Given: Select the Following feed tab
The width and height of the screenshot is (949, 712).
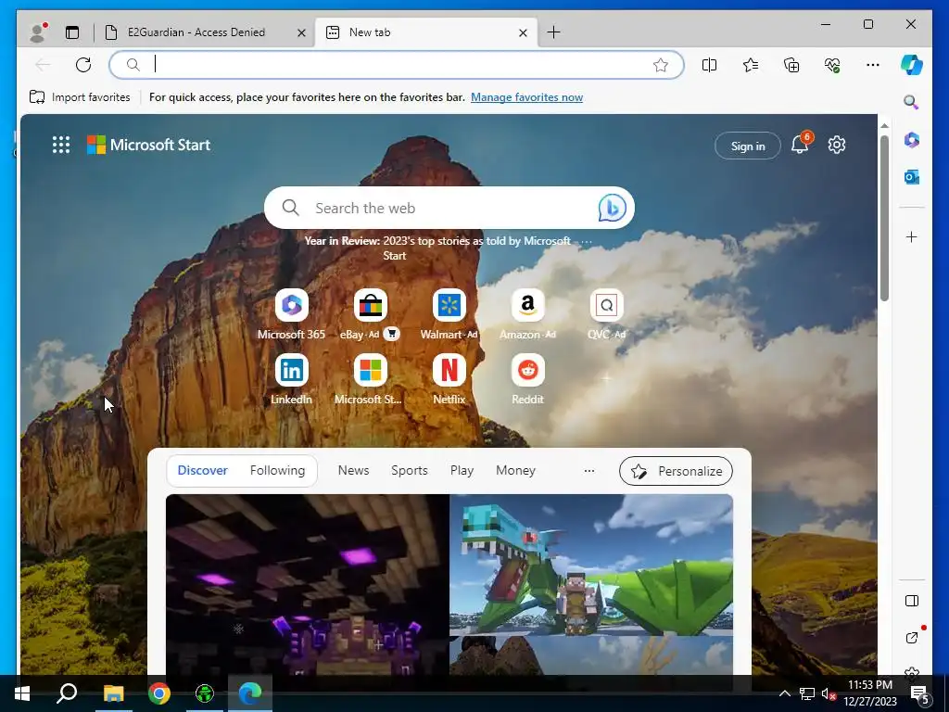Looking at the screenshot, I should click(277, 470).
